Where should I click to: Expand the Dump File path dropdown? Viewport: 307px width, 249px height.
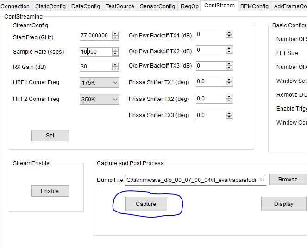coord(263,180)
